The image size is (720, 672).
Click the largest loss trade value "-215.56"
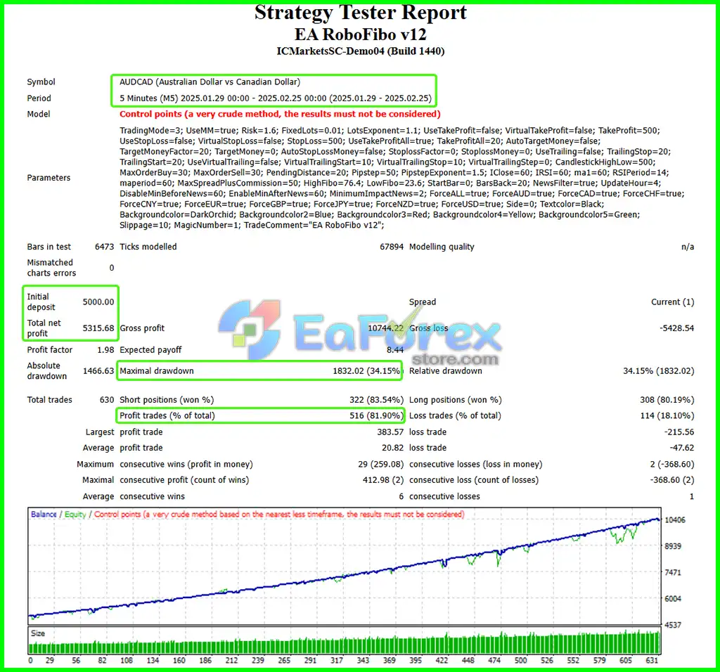[679, 432]
